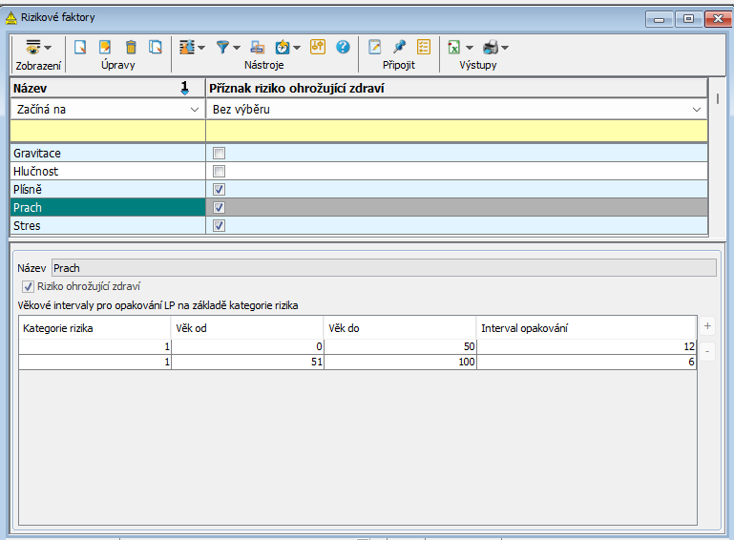Click the pin icon in Připojit group
The width and height of the screenshot is (734, 540).
tap(399, 46)
